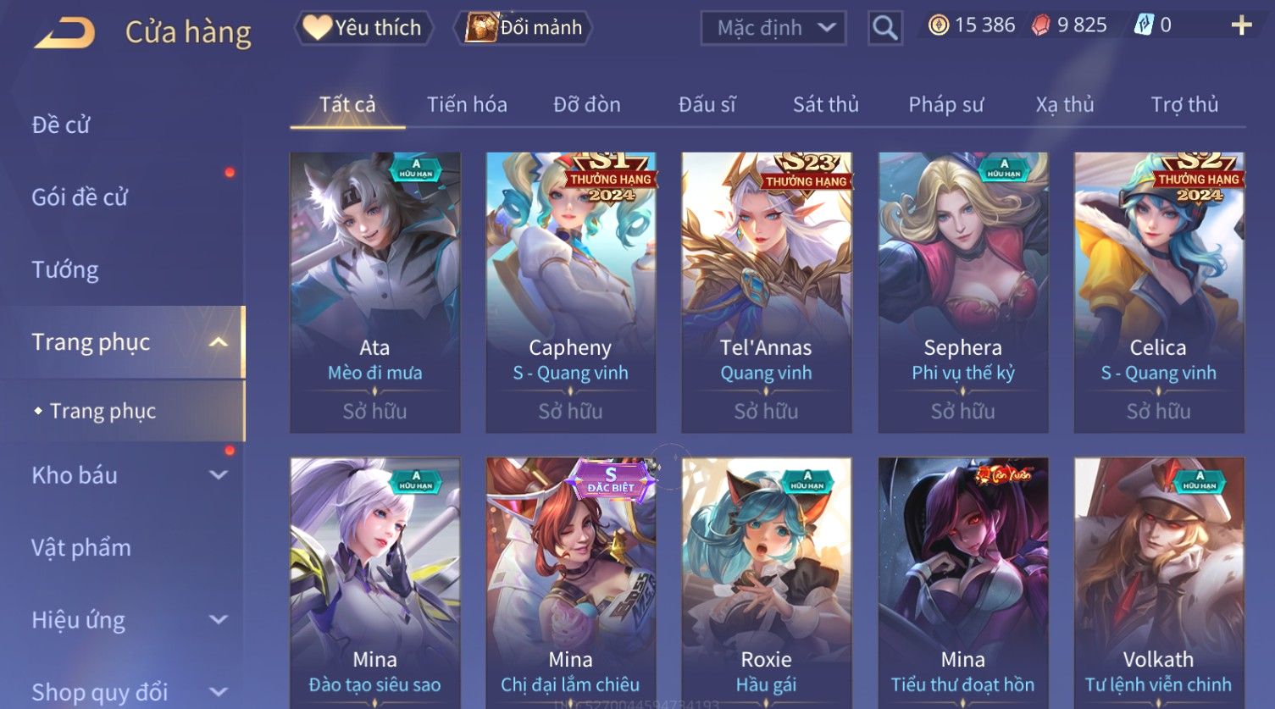Image resolution: width=1275 pixels, height=709 pixels.
Task: Expand the Hiệu ứng sidebar section
Action: (x=219, y=620)
